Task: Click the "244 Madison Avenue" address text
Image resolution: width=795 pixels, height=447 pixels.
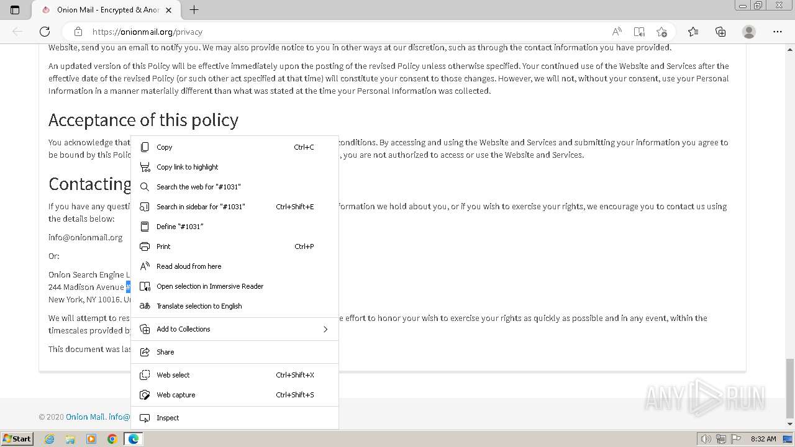Action: [86, 287]
